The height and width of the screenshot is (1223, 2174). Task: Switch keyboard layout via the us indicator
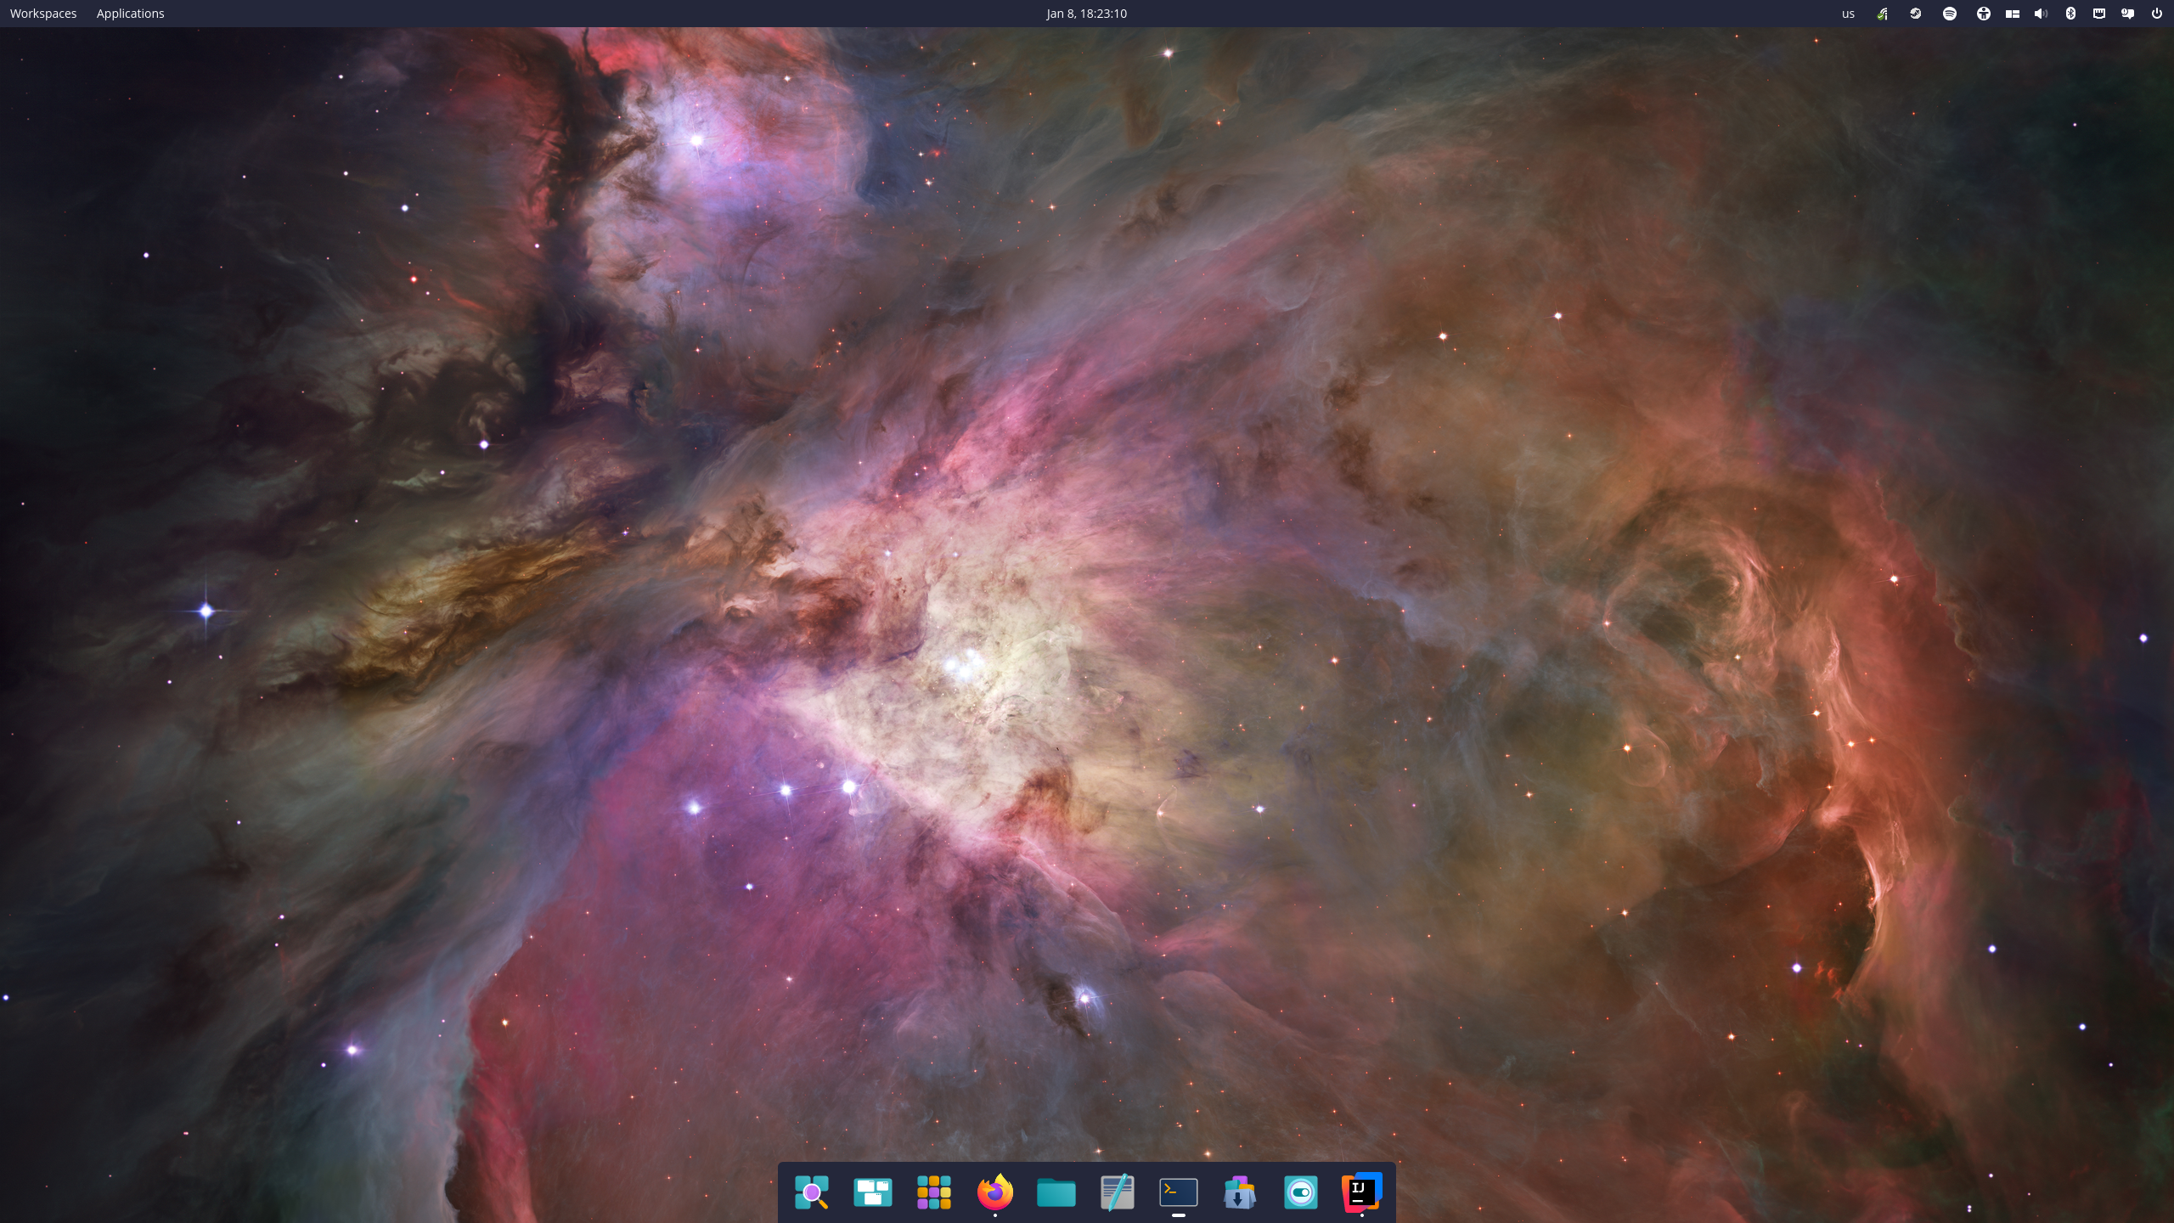[x=1848, y=13]
